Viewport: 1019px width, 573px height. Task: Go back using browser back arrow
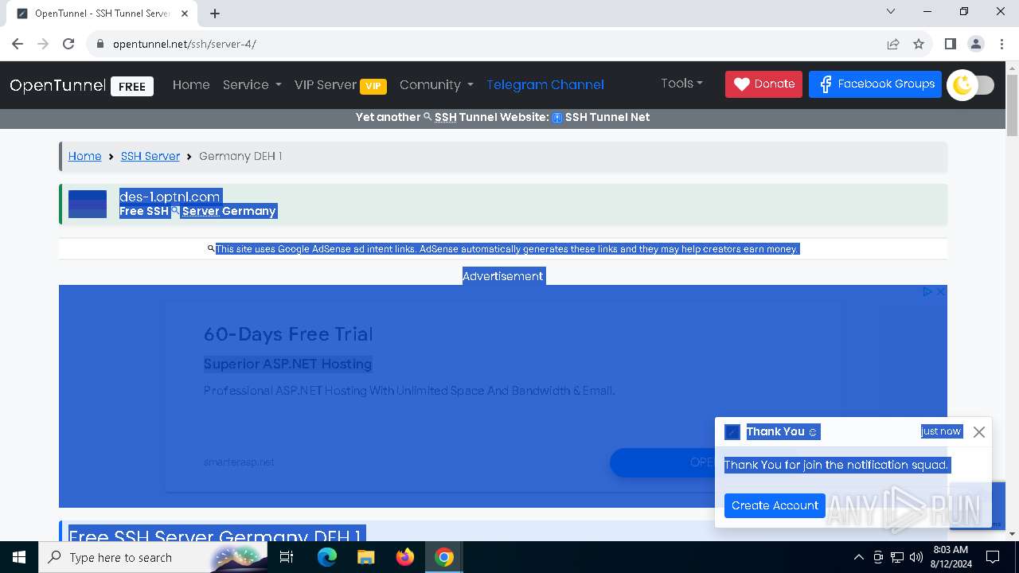click(18, 44)
